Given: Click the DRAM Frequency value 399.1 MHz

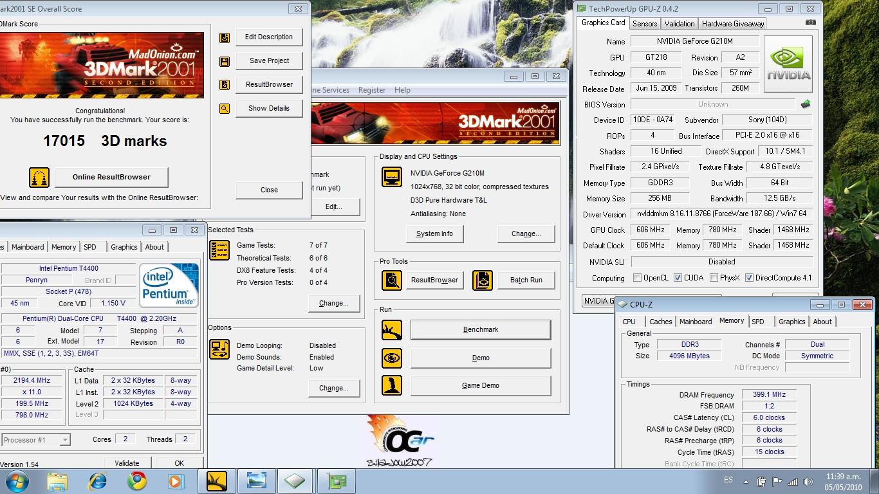Looking at the screenshot, I should tap(769, 395).
